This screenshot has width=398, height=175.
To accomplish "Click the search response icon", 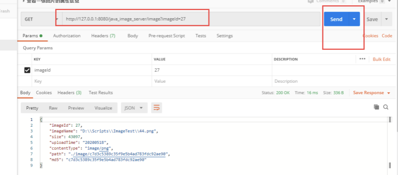I will coord(386,107).
